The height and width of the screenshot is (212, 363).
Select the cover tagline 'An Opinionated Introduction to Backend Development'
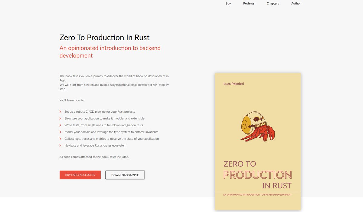257,195
